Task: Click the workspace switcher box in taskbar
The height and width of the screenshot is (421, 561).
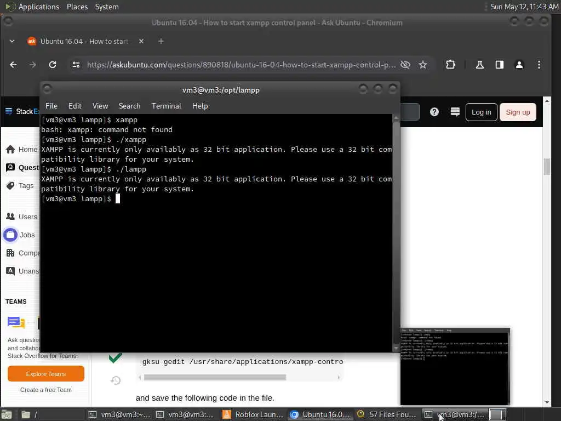Action: pos(497,414)
